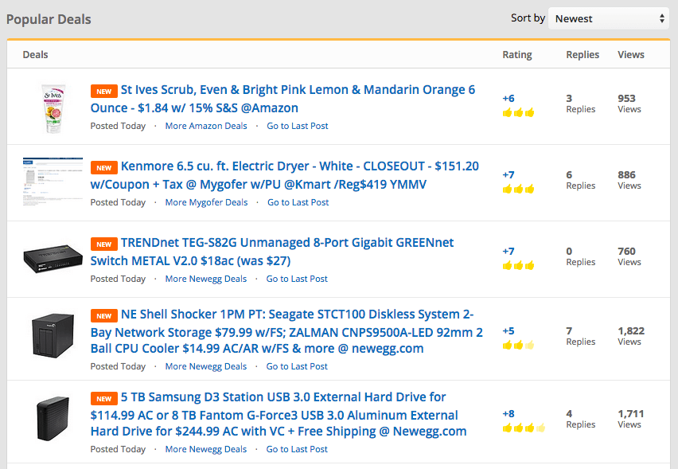The height and width of the screenshot is (469, 678).
Task: Click thumbs-up rating icons for Kenmore deal
Action: click(518, 189)
